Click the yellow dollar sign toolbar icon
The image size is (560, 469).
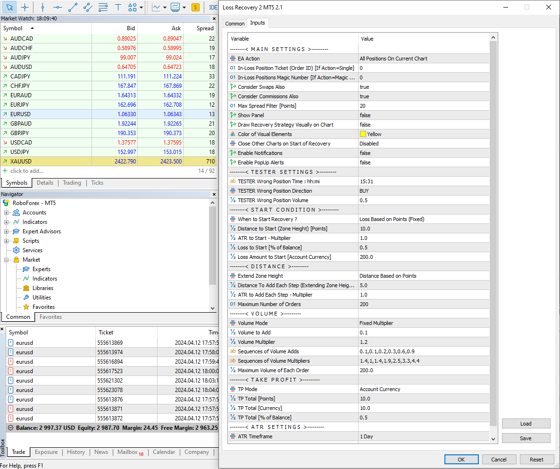click(x=195, y=7)
